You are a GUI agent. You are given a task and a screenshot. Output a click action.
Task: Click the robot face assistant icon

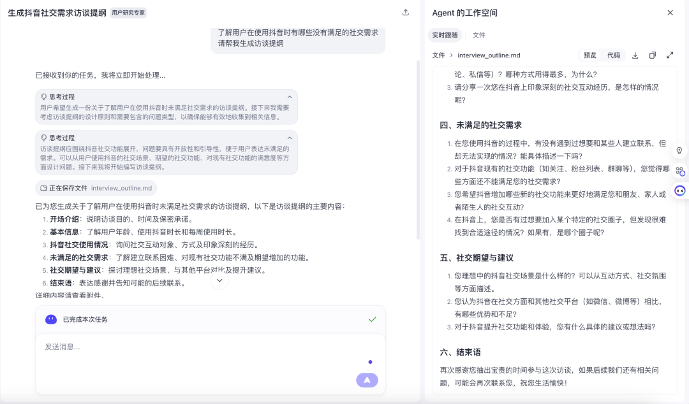(x=680, y=191)
